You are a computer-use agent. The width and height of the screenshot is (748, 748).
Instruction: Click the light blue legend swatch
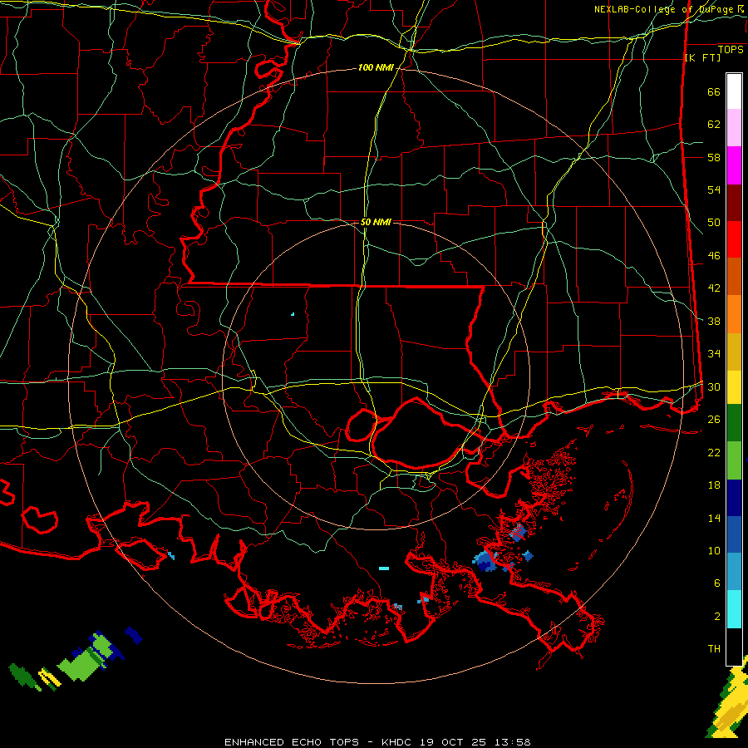click(x=734, y=572)
